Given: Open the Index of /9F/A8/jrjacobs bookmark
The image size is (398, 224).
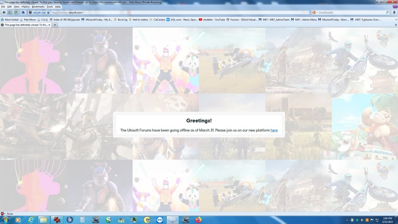Looking at the screenshot, I should tap(65, 19).
